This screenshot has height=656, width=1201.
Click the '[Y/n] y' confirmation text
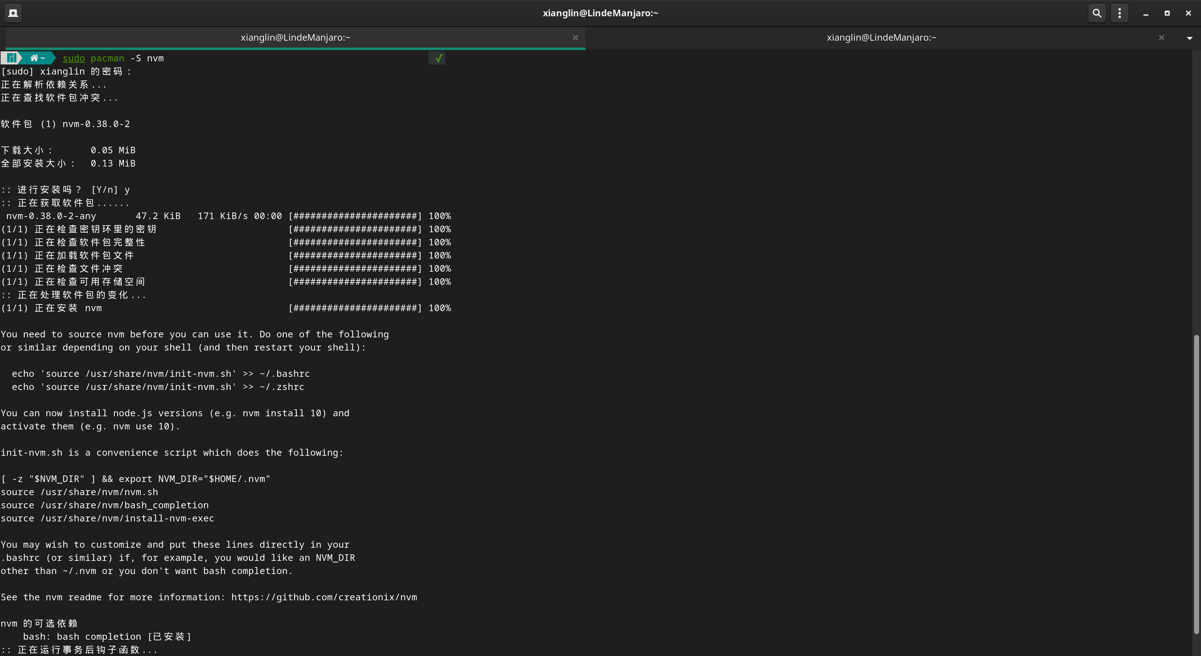pyautogui.click(x=110, y=190)
